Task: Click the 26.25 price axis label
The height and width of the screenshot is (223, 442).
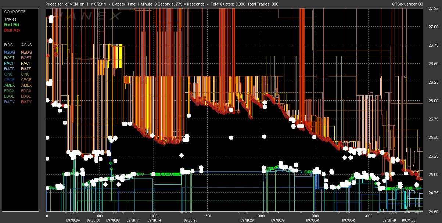Action: coord(433,82)
